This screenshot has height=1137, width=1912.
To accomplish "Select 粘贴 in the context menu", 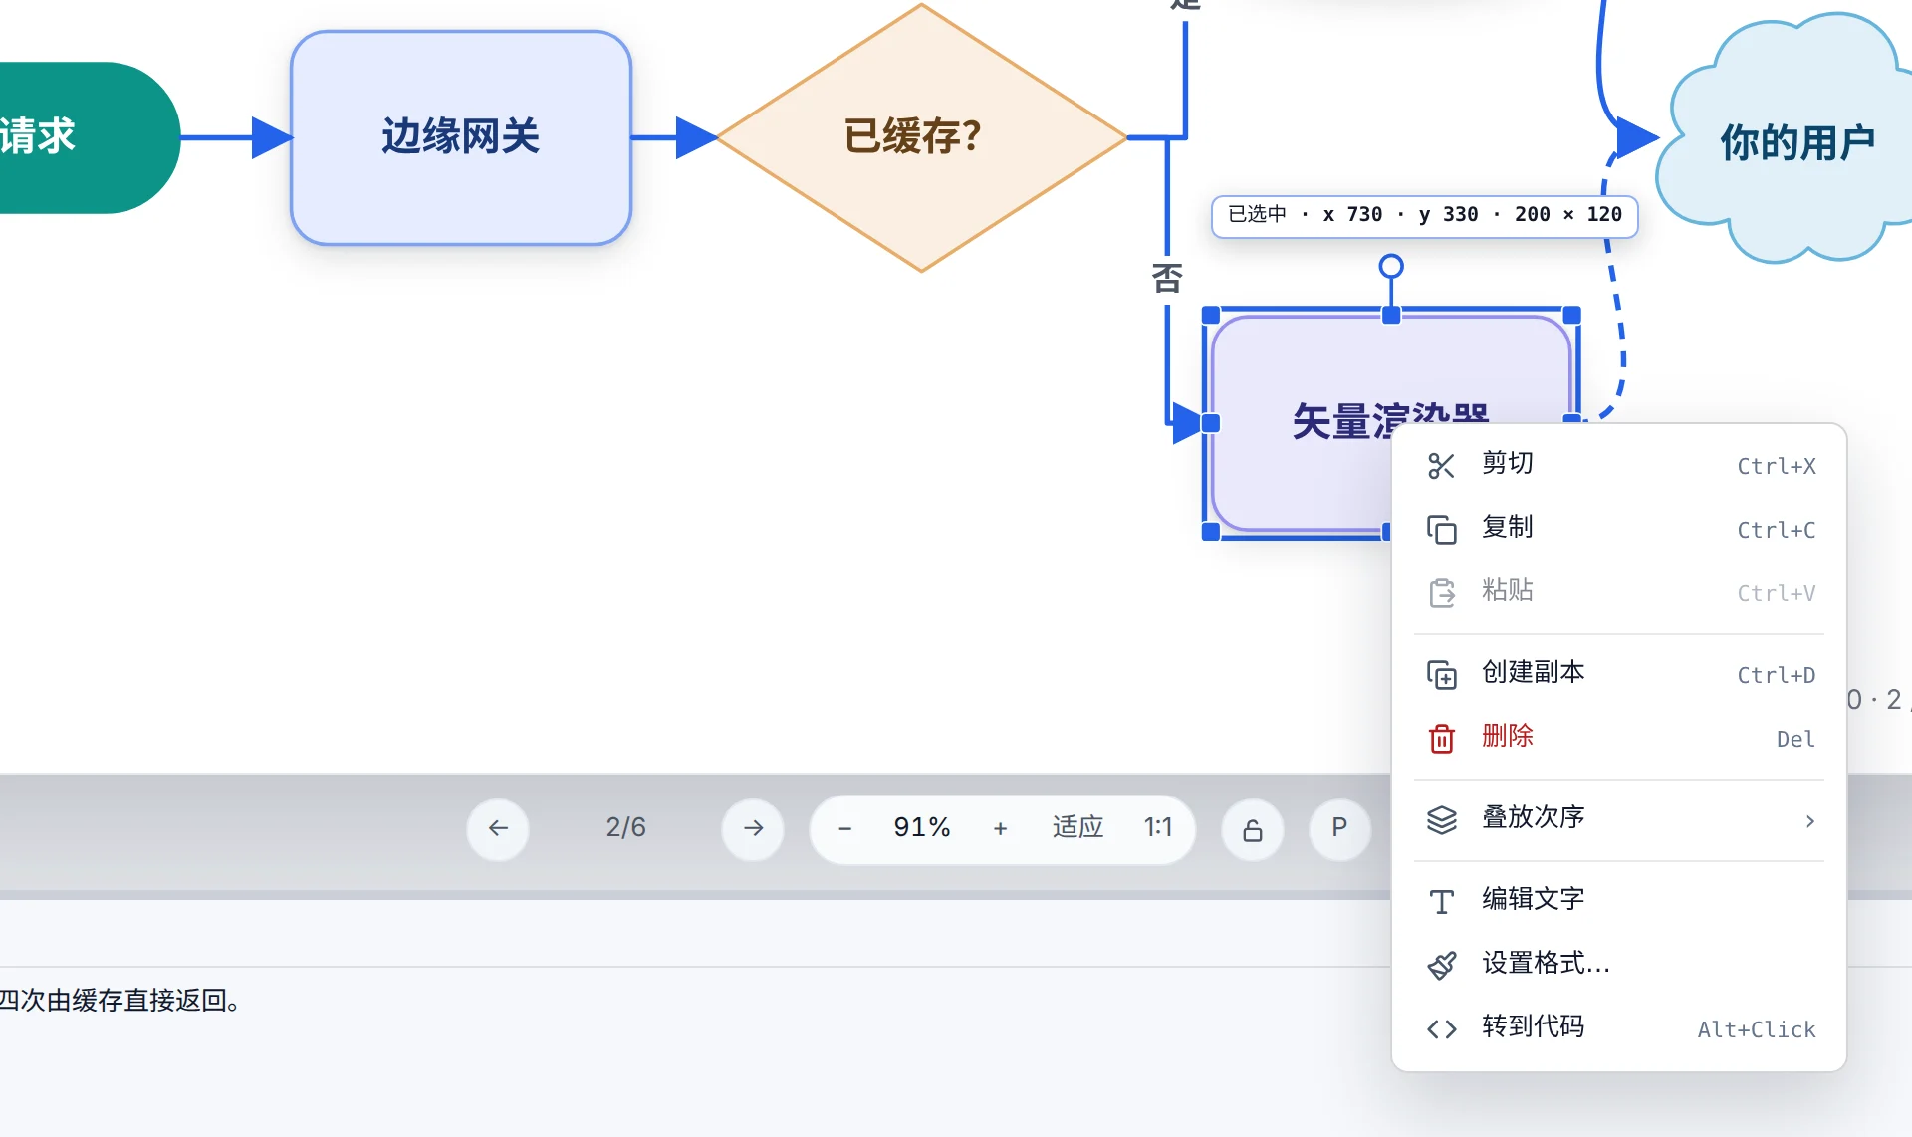I will [x=1619, y=592].
